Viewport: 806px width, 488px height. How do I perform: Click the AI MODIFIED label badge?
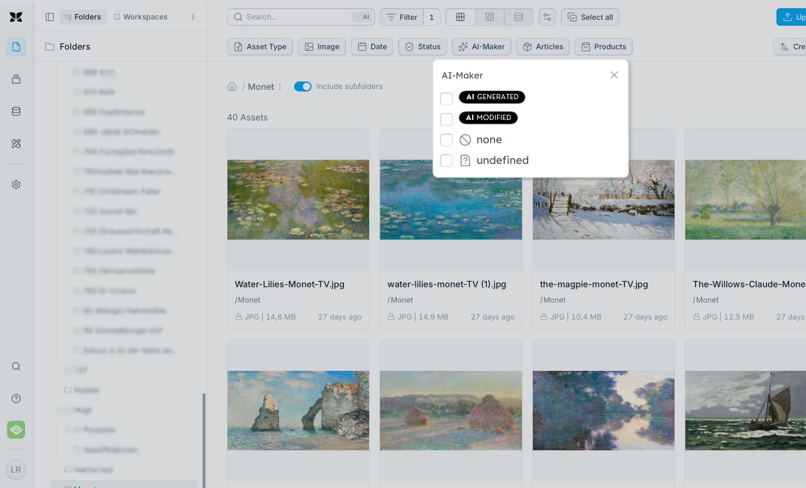pyautogui.click(x=488, y=118)
